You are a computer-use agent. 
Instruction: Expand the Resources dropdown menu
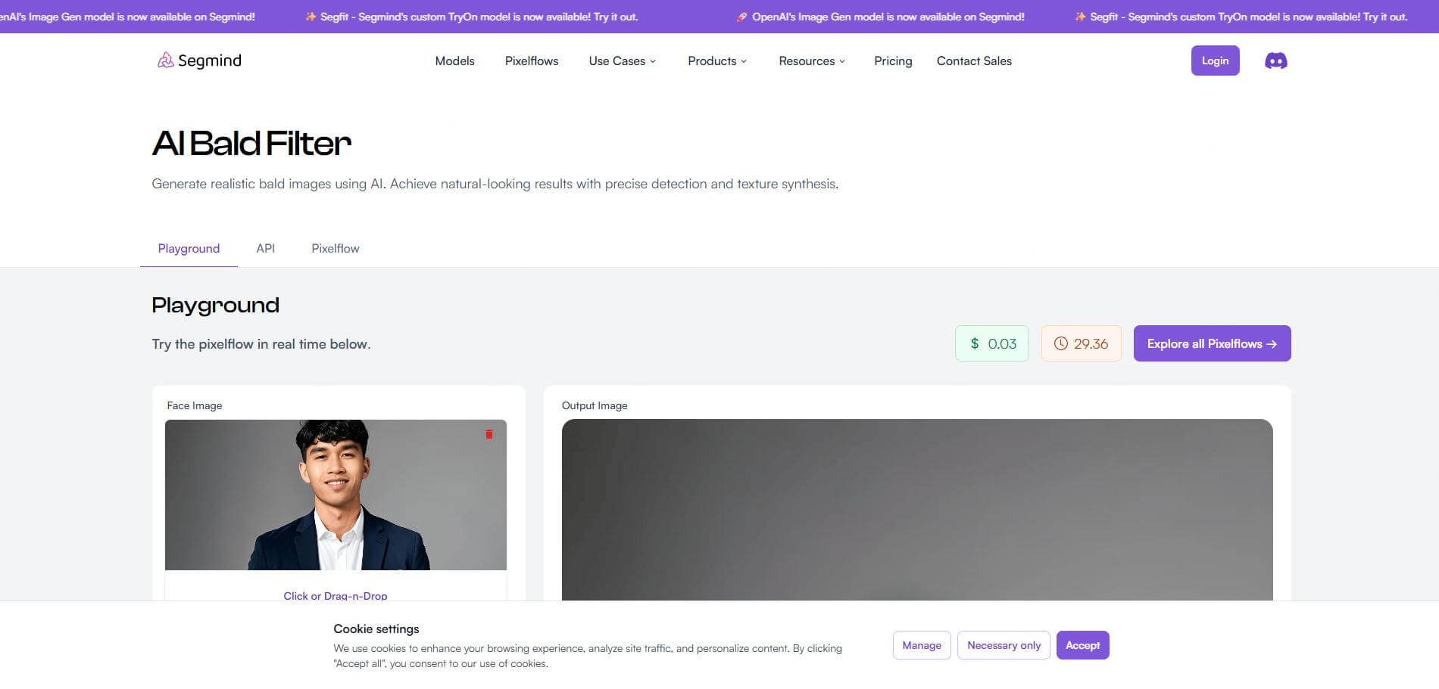point(811,61)
